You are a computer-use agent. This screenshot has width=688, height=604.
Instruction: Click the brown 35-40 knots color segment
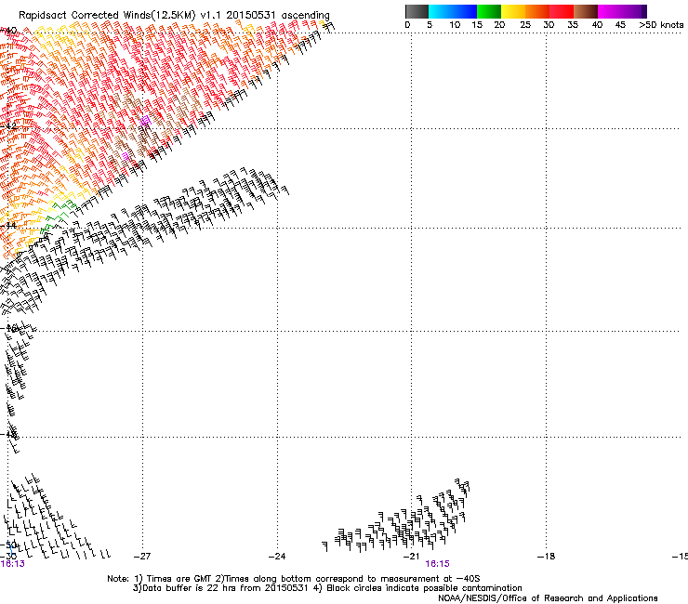586,11
